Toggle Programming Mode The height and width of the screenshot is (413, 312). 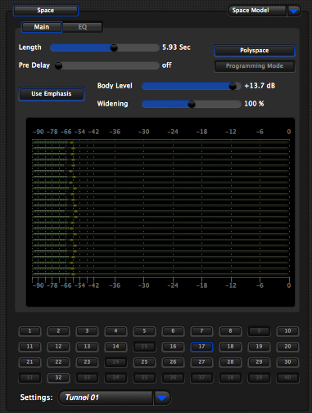[255, 66]
